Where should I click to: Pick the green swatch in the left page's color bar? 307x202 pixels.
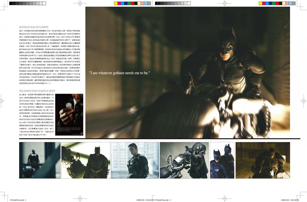[x=129, y=3]
